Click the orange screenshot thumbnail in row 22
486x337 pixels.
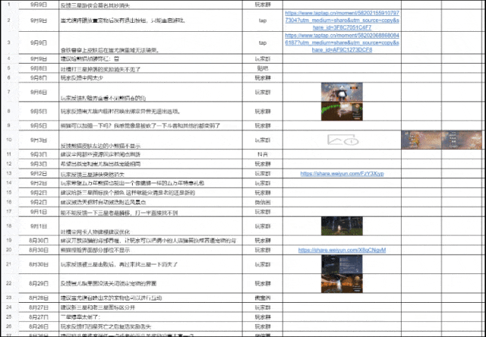342,283
